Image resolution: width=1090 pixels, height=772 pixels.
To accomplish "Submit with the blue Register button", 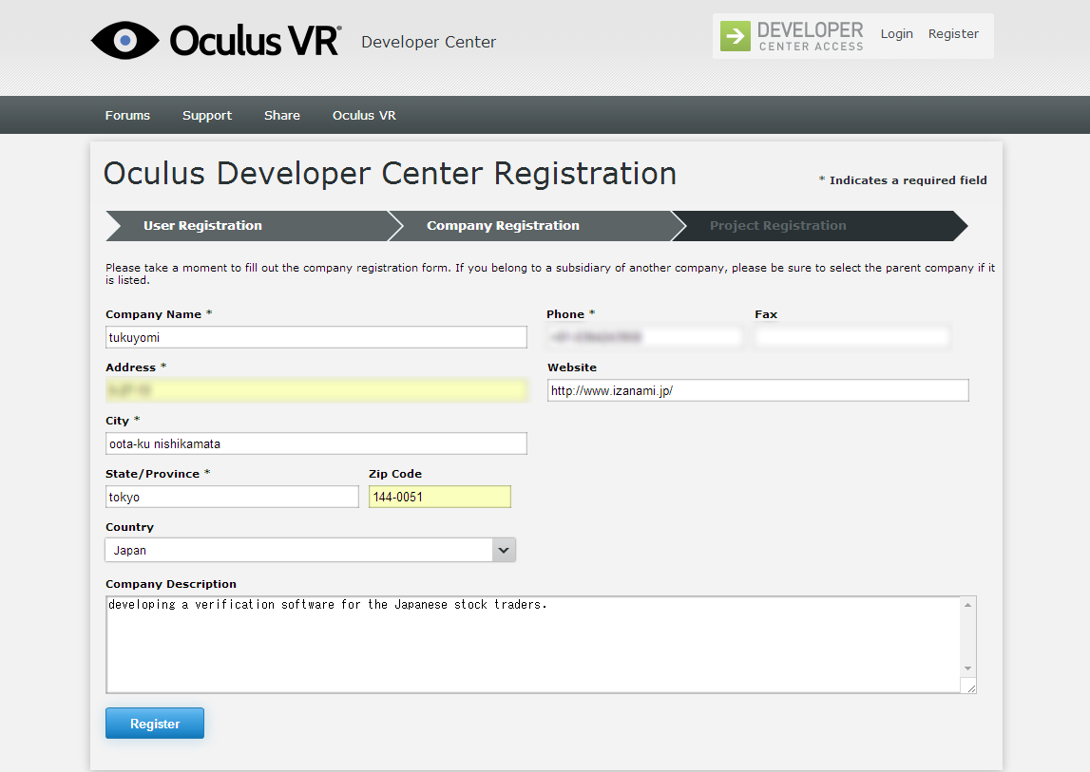I will [155, 724].
